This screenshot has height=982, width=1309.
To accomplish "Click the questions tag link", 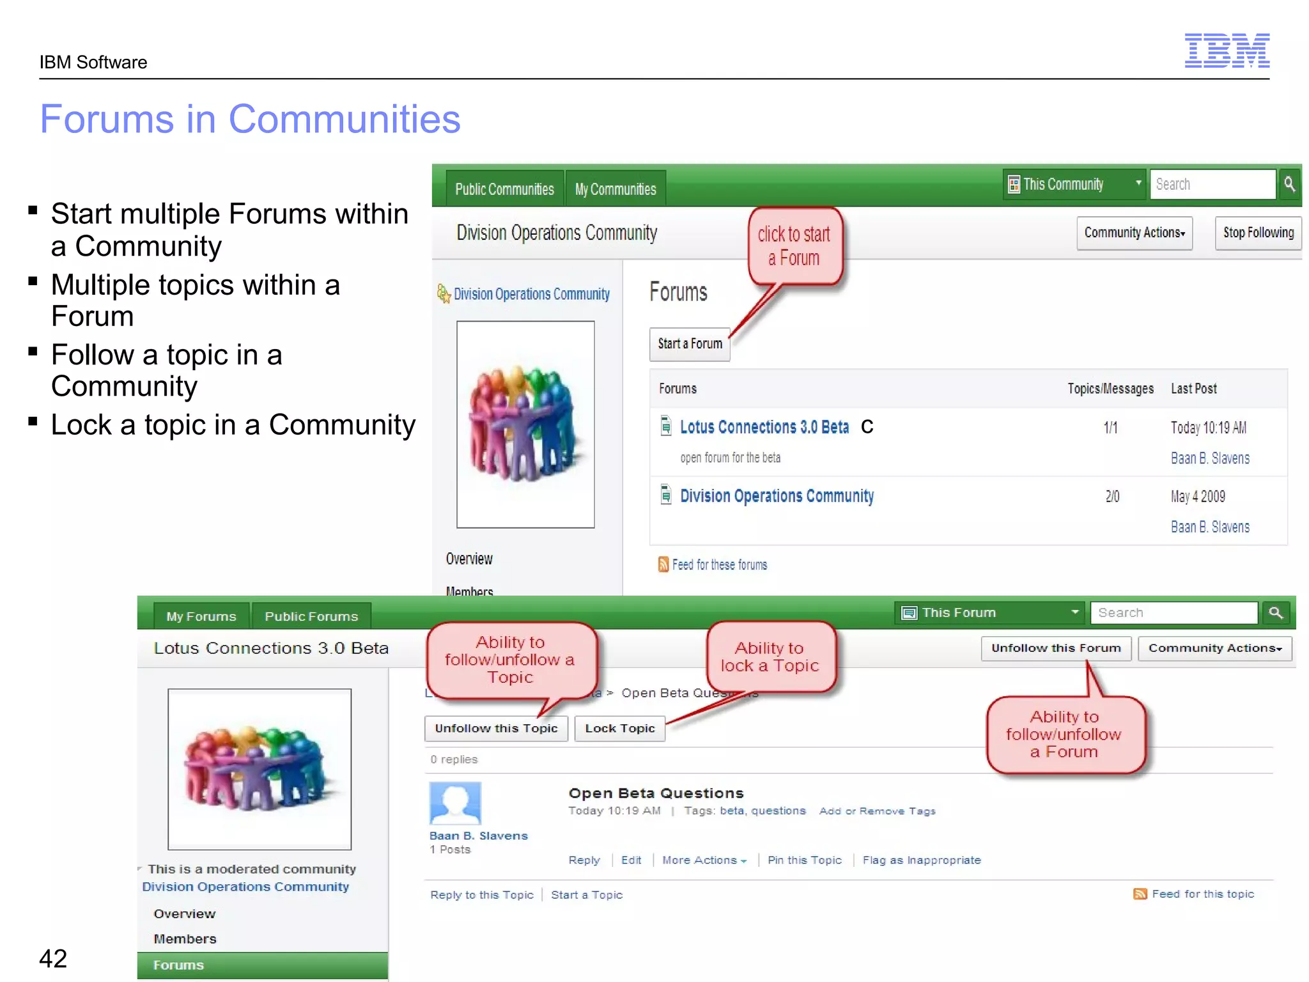I will [x=778, y=811].
